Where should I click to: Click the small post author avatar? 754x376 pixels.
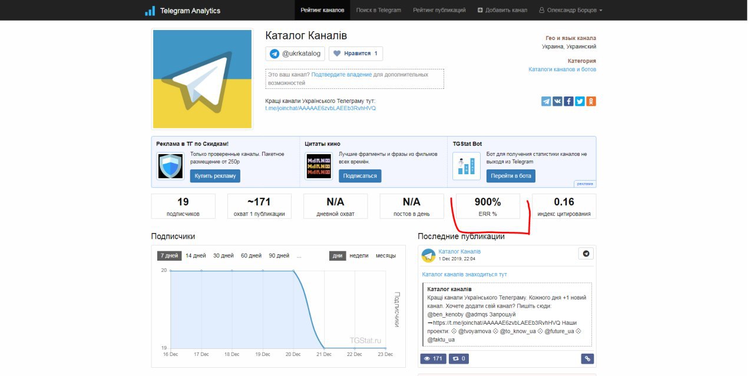428,255
